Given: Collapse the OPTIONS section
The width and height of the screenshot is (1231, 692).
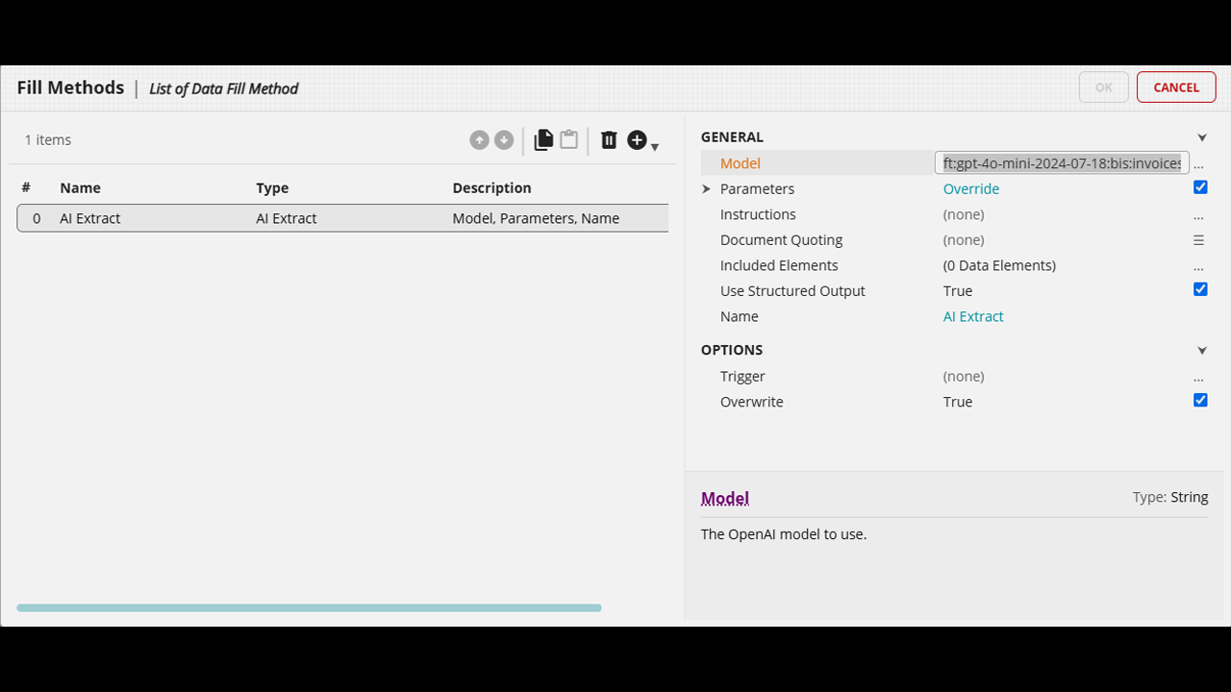Looking at the screenshot, I should (1202, 351).
